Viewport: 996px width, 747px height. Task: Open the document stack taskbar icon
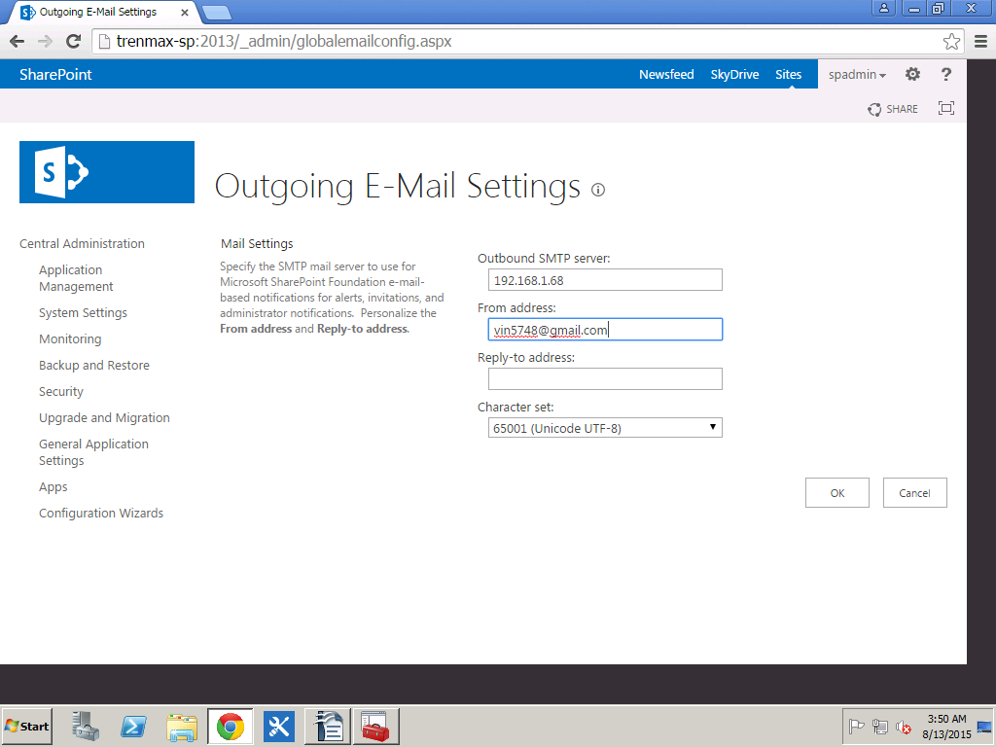(328, 726)
